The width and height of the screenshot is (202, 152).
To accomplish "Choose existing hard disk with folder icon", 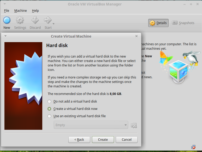I will pyautogui.click(x=134, y=125).
